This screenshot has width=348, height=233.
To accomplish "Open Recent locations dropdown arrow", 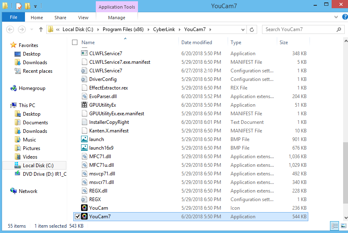I will pyautogui.click(x=32, y=29).
